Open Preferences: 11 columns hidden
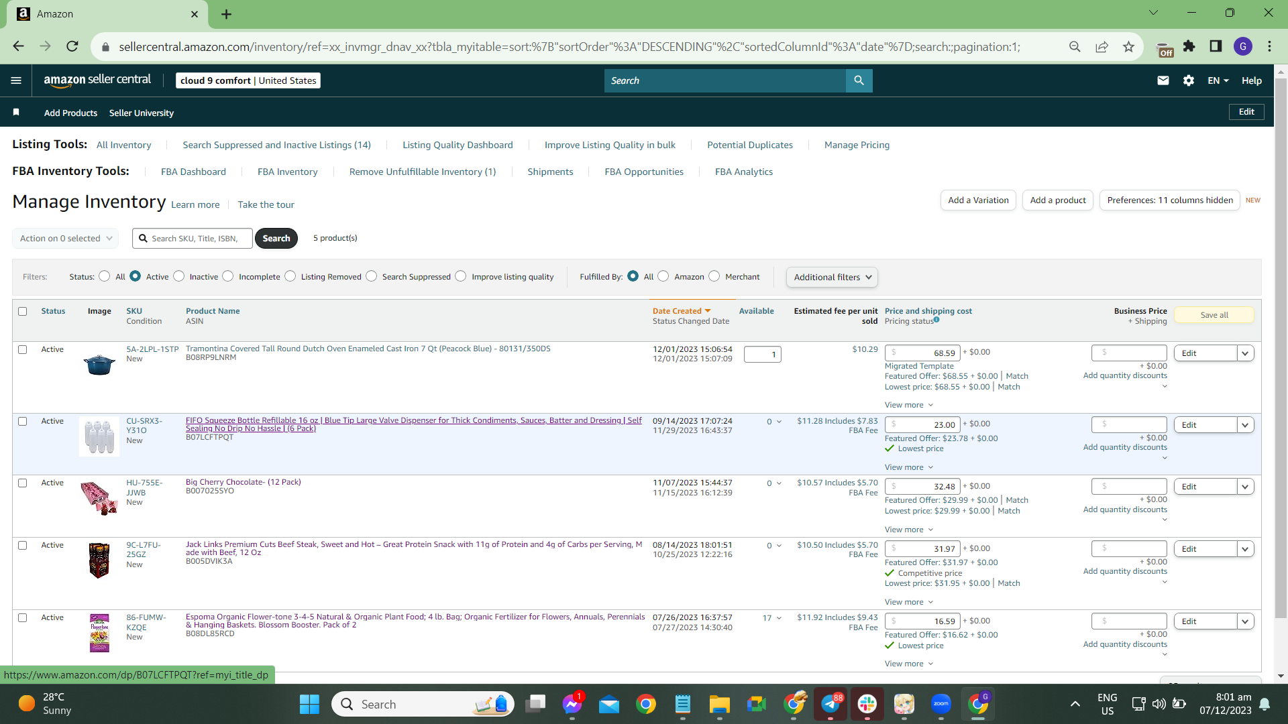 coord(1170,200)
